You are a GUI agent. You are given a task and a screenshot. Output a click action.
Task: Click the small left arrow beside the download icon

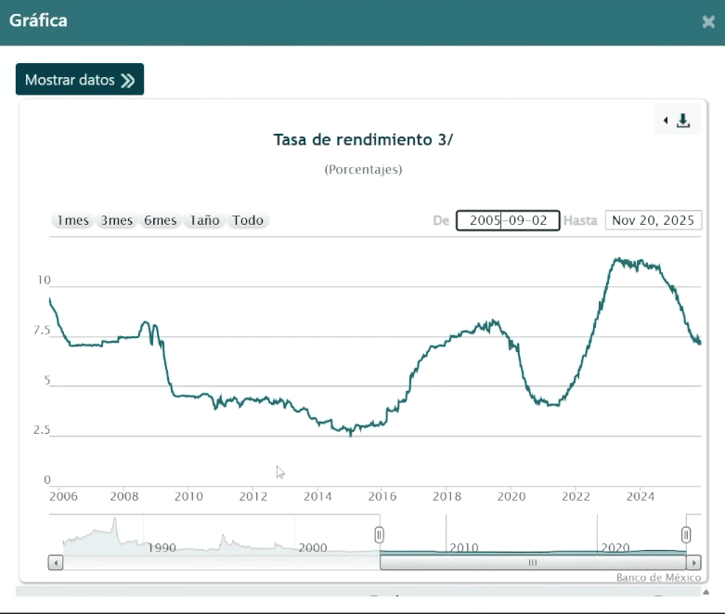[666, 121]
